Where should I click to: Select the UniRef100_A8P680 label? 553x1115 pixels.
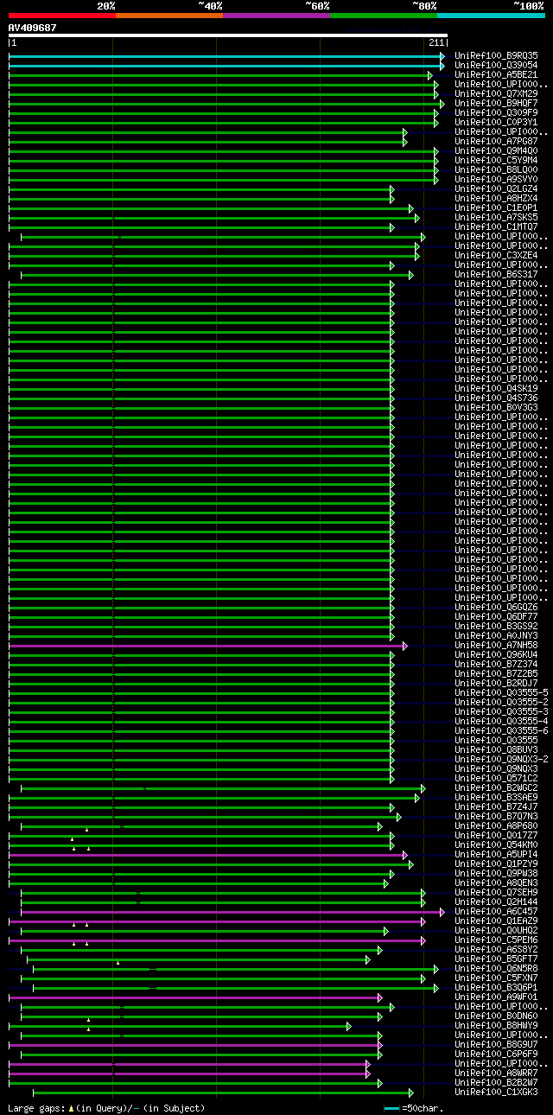496,825
